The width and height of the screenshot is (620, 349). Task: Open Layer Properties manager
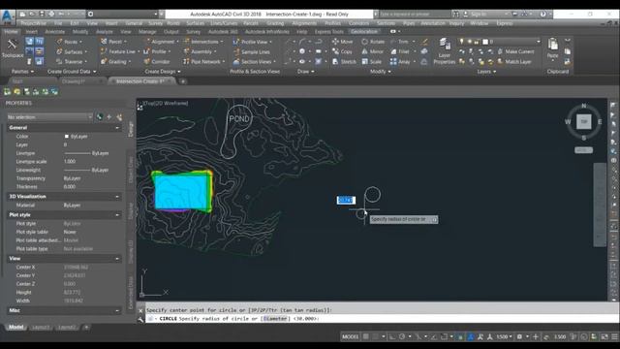tap(444, 51)
